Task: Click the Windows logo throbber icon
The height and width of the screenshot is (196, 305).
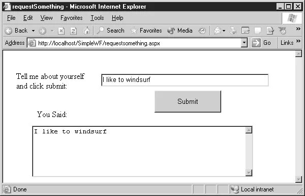Action: (292, 18)
